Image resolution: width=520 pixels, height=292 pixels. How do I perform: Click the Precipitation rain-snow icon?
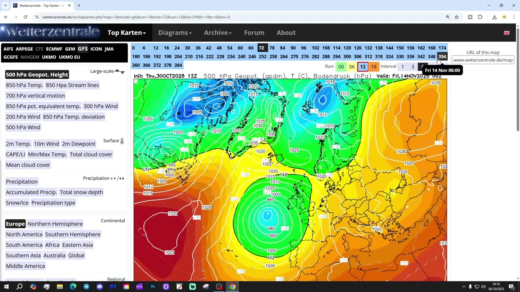(x=118, y=178)
